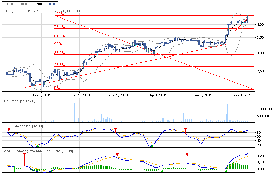Click the MACD panel title text

click(x=38, y=151)
